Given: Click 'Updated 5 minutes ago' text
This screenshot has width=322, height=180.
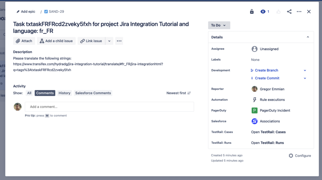Looking at the screenshot, I should (x=227, y=161).
